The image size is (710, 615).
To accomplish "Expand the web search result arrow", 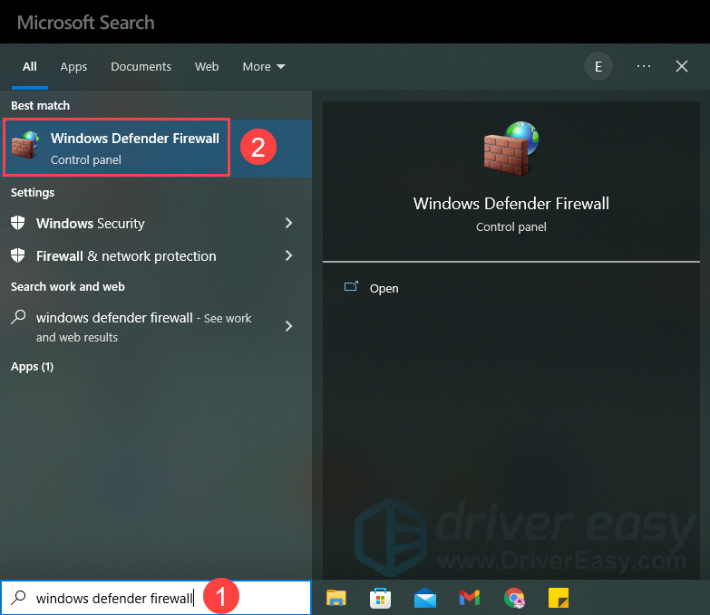I will [x=289, y=326].
